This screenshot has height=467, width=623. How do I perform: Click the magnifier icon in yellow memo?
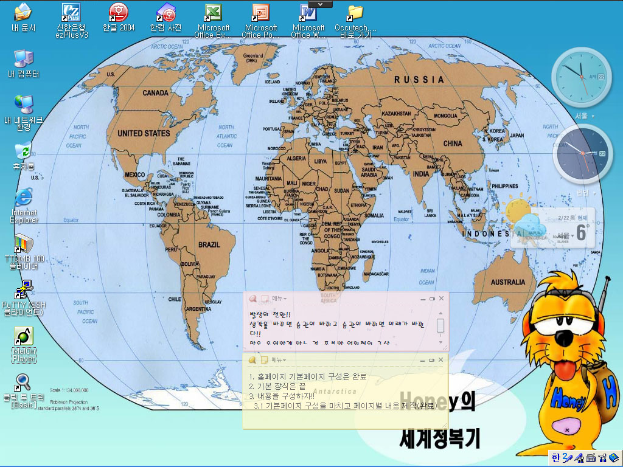[x=252, y=360]
